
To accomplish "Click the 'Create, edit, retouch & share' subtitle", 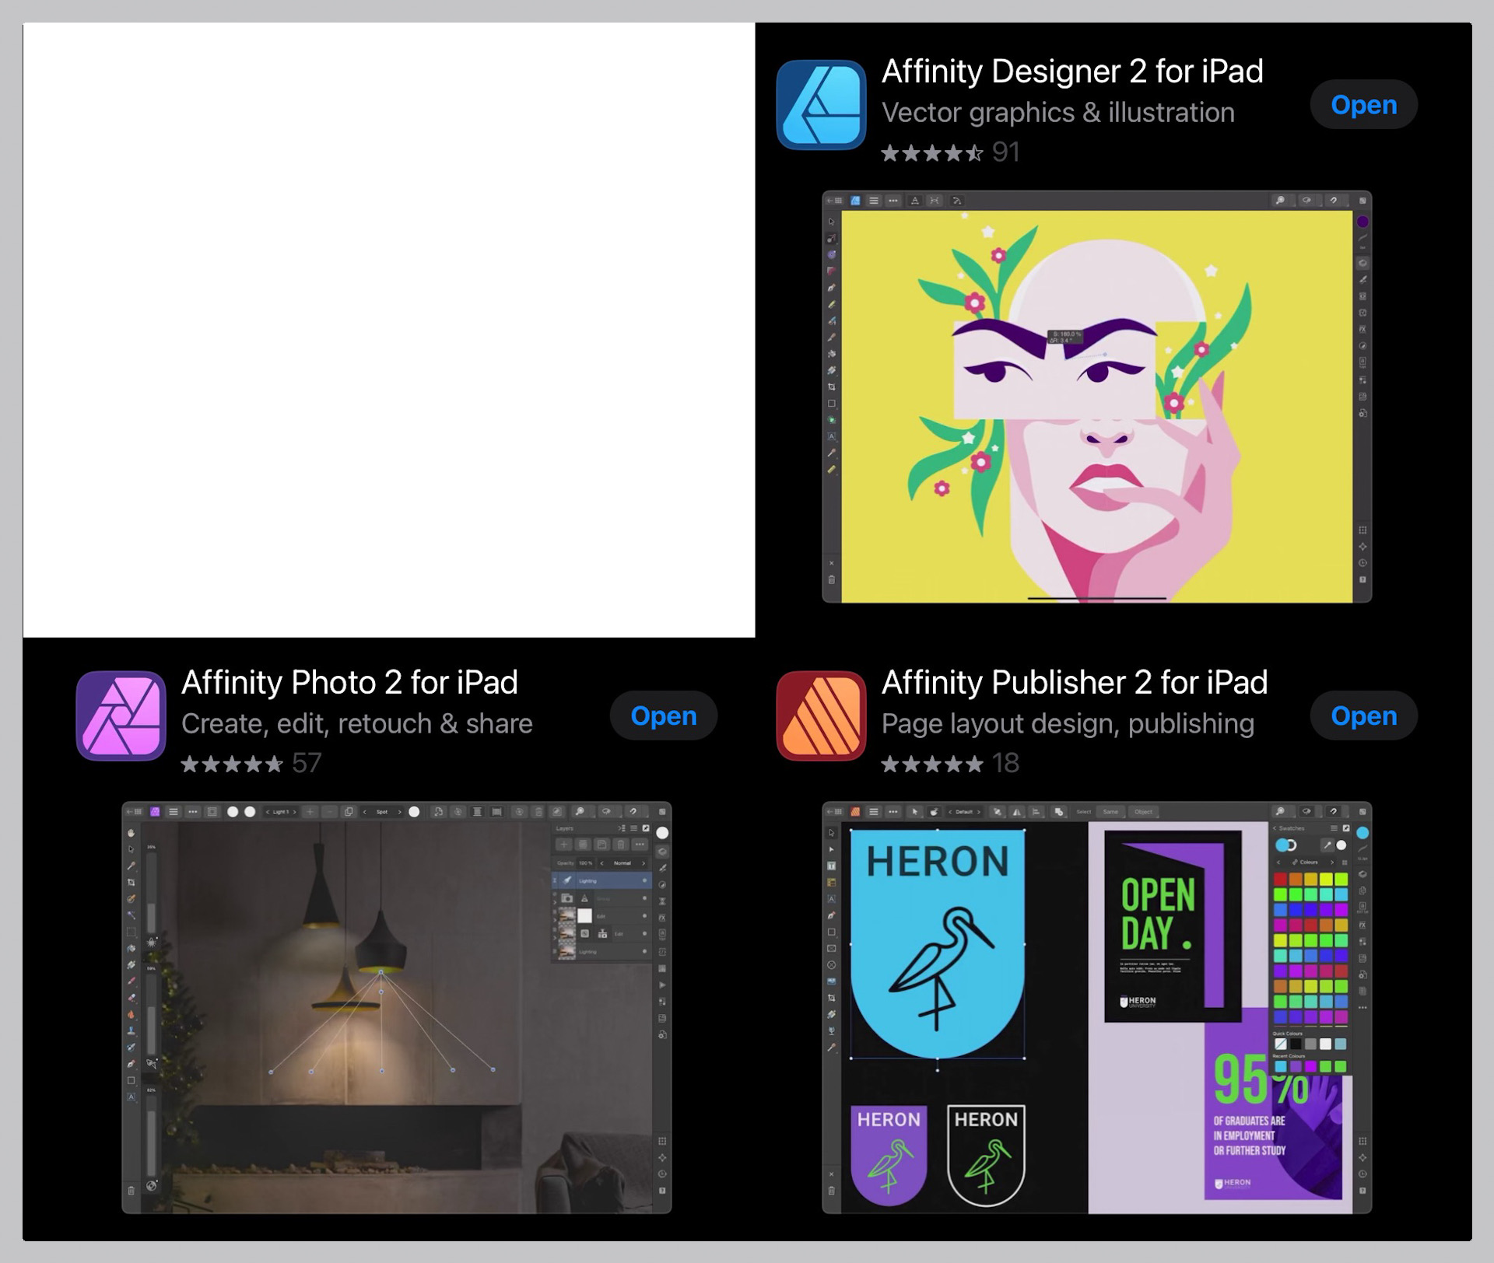I will 356,724.
